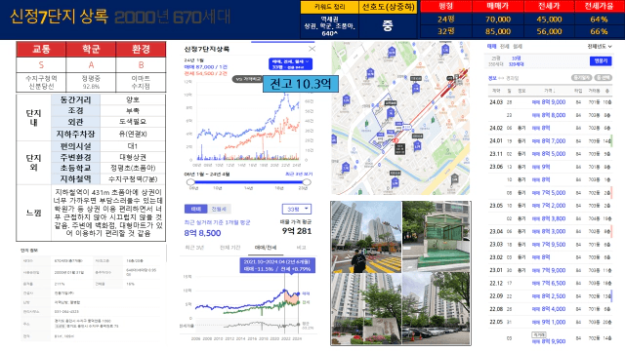Click the 최근 3년 보기 link under the chart
The width and height of the screenshot is (625, 351).
(299, 174)
